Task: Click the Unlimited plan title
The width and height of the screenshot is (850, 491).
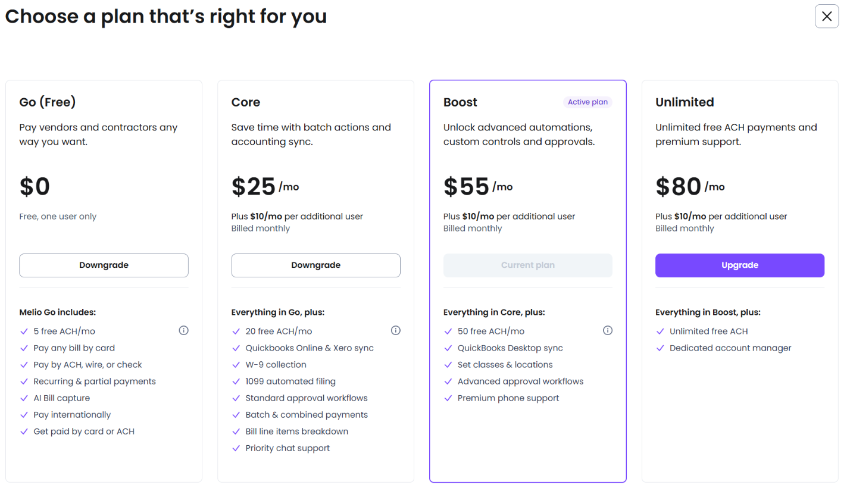Action: (685, 102)
